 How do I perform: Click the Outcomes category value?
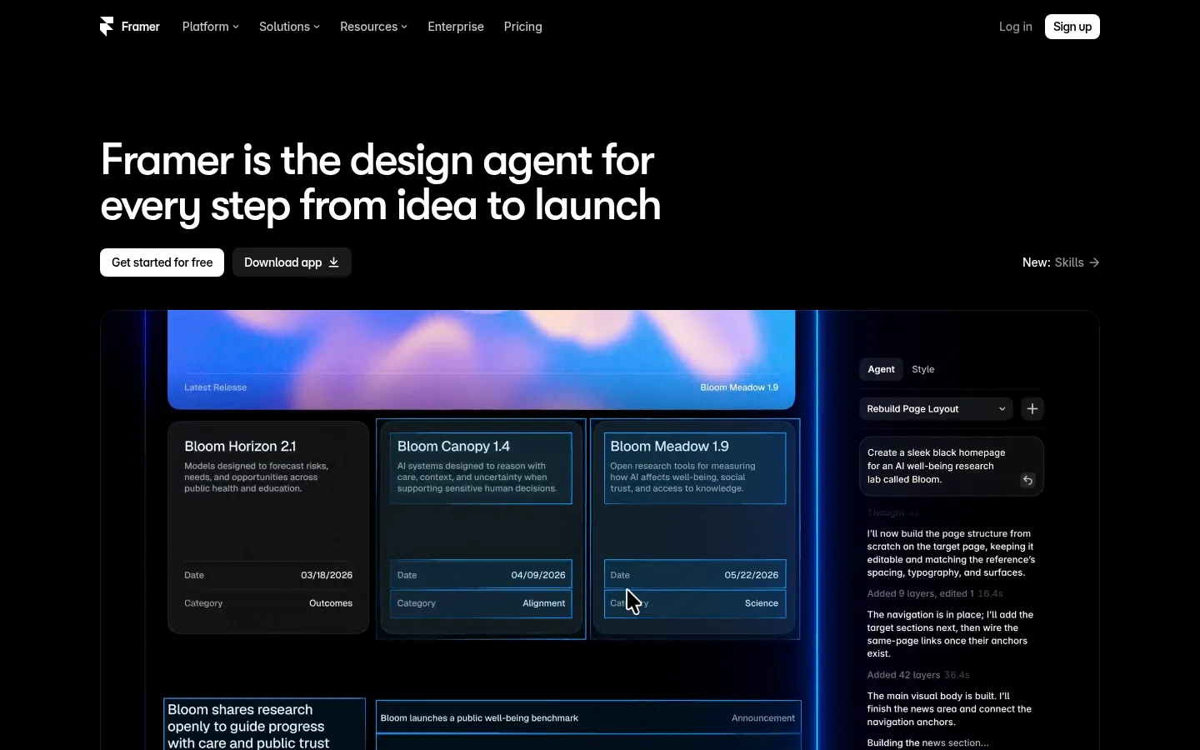(x=331, y=603)
